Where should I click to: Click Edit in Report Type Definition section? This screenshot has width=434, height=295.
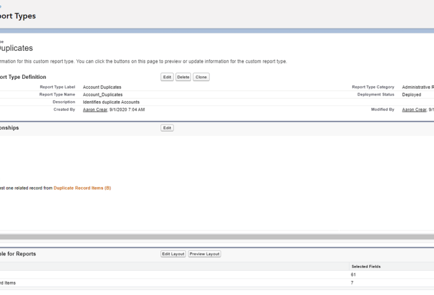[167, 77]
